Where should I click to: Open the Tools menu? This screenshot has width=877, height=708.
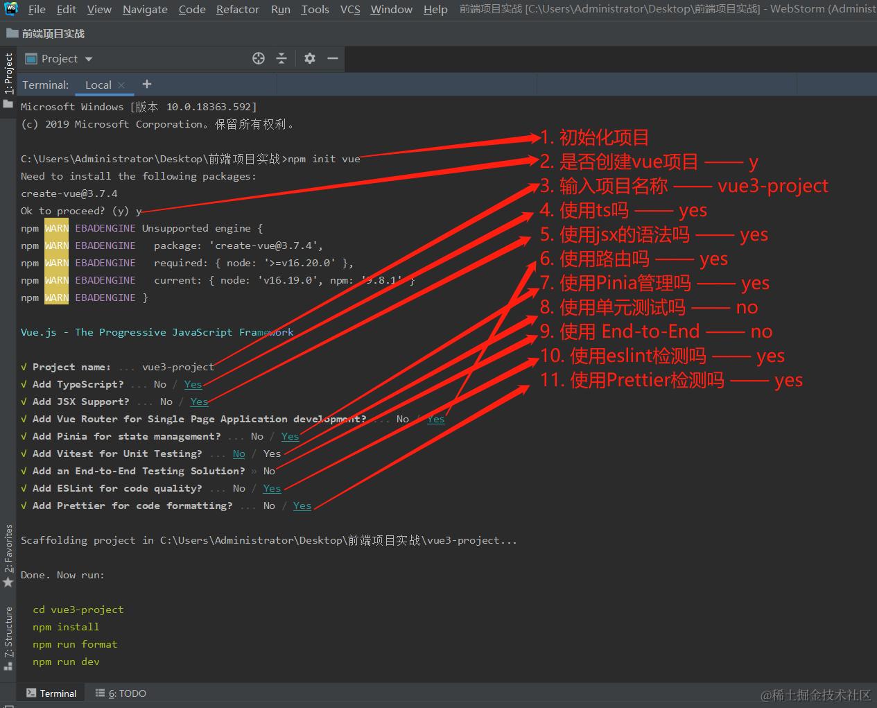315,9
